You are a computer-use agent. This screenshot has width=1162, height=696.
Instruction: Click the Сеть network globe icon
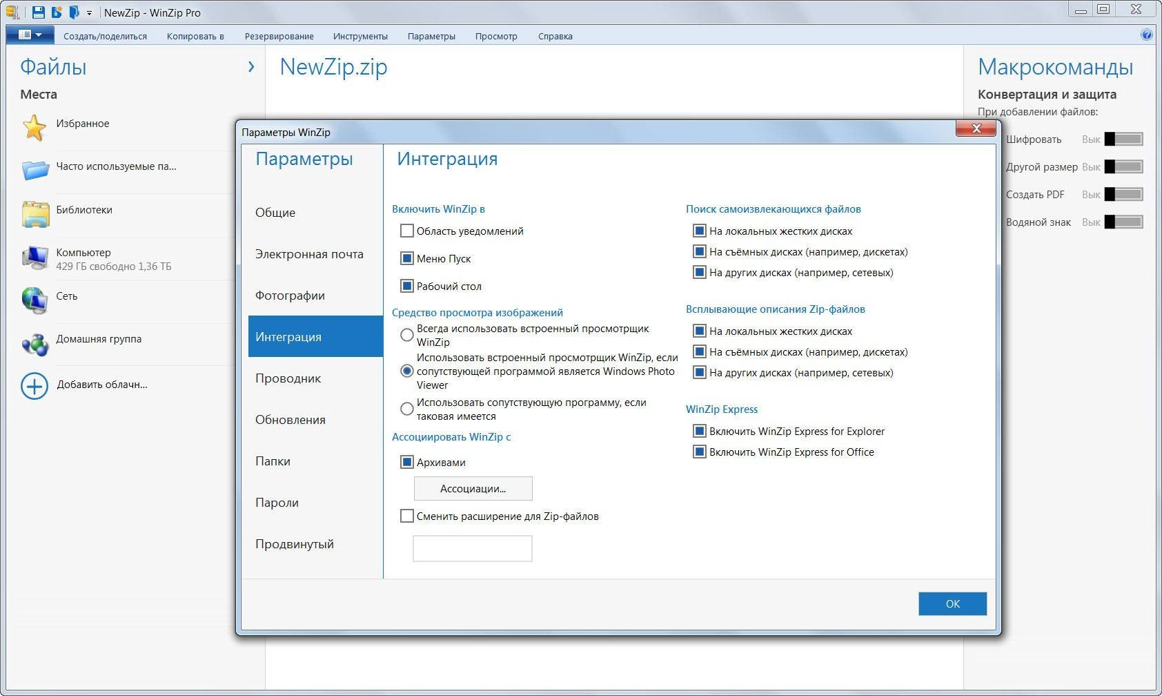pos(35,300)
